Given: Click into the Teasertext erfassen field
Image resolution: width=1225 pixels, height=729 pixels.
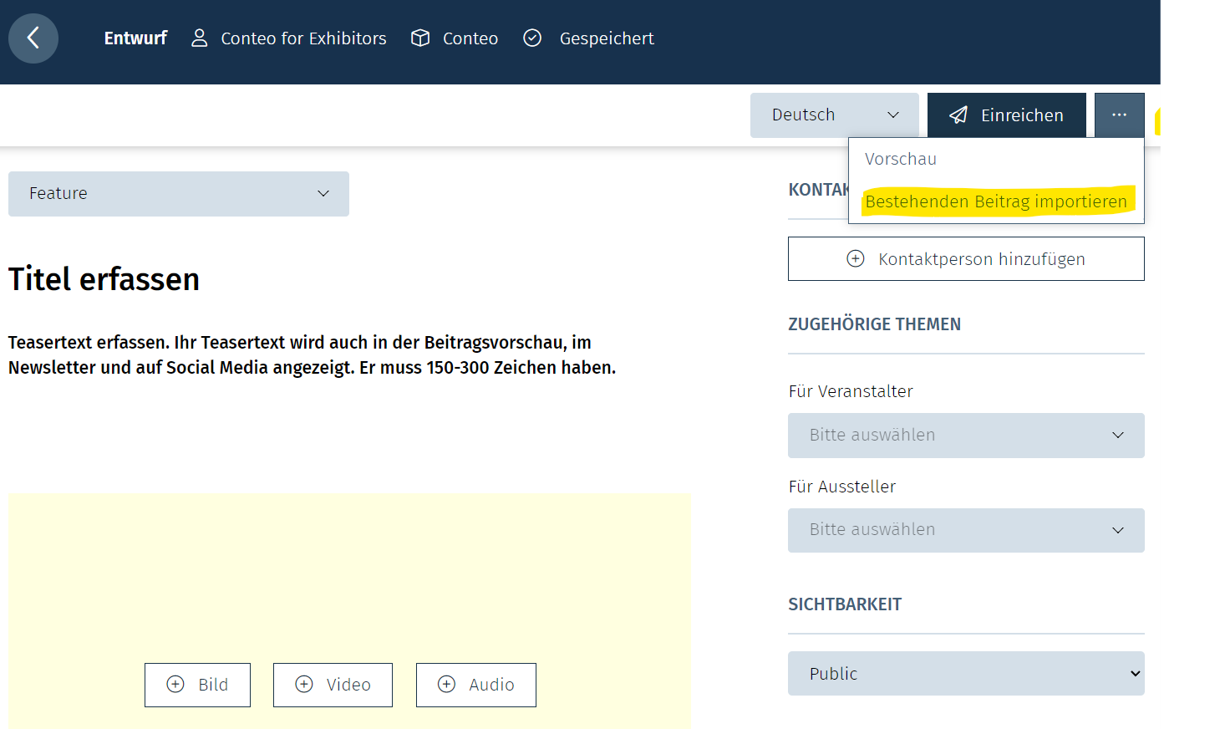Looking at the screenshot, I should tap(313, 355).
